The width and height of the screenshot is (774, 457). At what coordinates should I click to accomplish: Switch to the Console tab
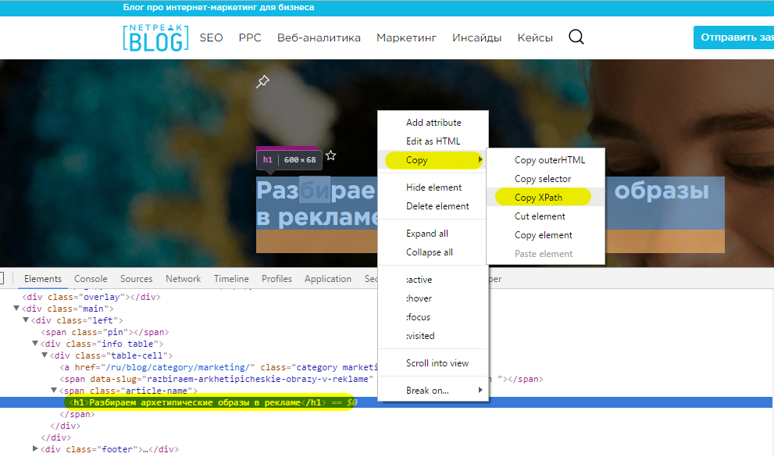point(91,279)
